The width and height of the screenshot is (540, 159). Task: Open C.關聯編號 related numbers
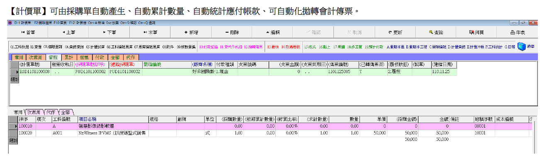point(438,47)
